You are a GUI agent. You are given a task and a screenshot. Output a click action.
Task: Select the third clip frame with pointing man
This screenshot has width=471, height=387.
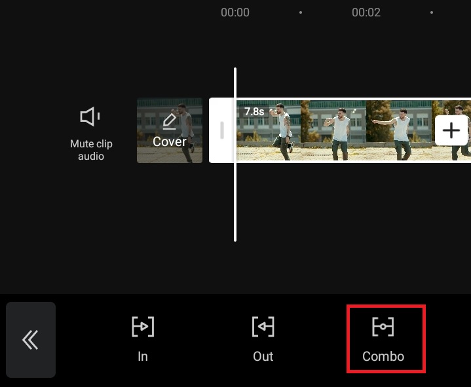point(398,130)
